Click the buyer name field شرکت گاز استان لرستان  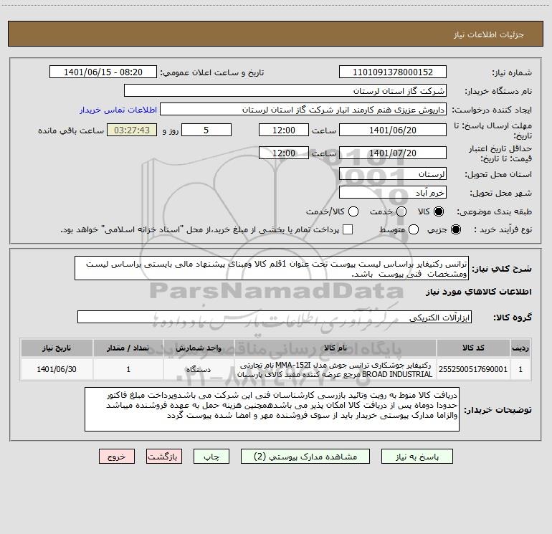(285, 91)
